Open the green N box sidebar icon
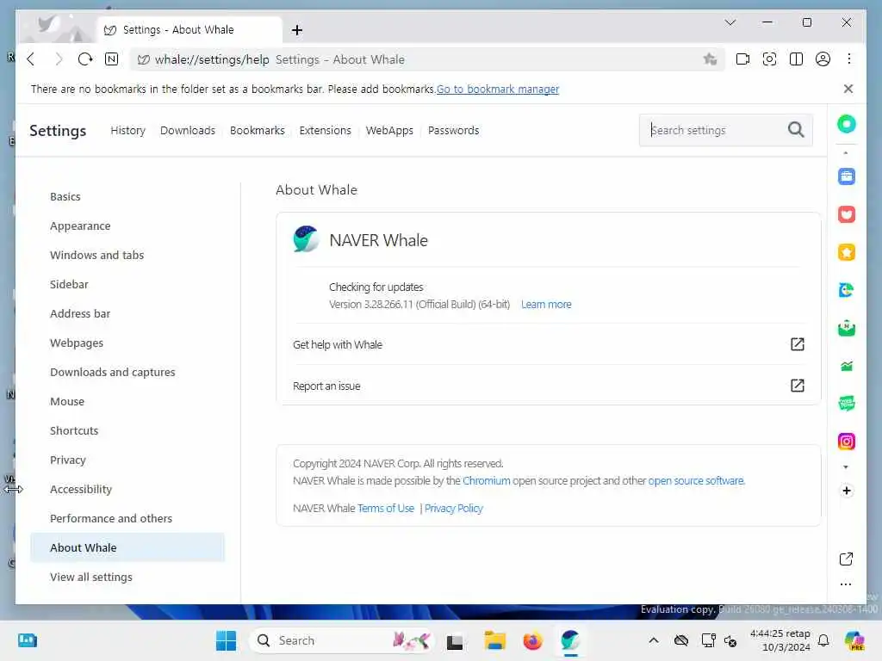The width and height of the screenshot is (882, 661). (846, 328)
